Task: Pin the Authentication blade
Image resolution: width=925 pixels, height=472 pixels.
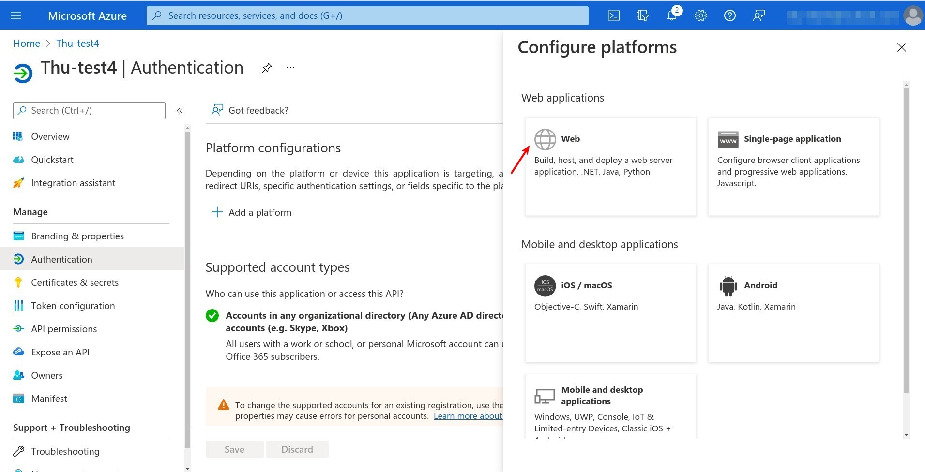Action: 267,68
